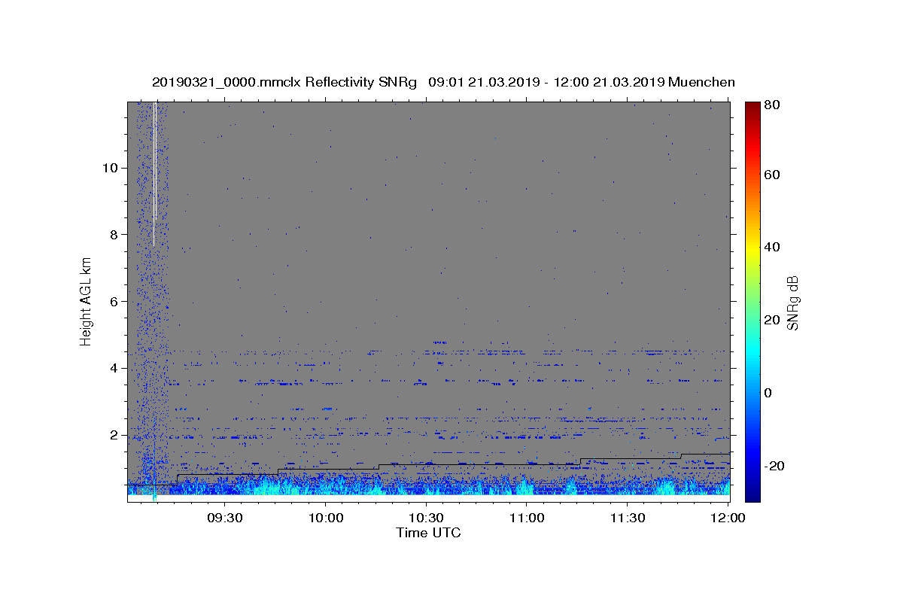
Task: Click the 11:00 time tick label
Action: click(527, 518)
